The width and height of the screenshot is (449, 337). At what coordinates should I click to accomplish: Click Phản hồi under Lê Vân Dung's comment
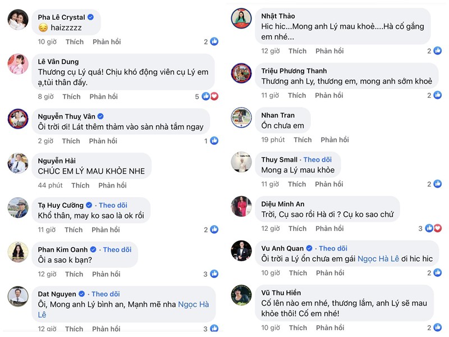coord(103,97)
